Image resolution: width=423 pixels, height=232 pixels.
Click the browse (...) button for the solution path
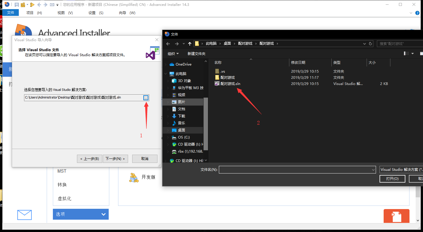tap(146, 98)
